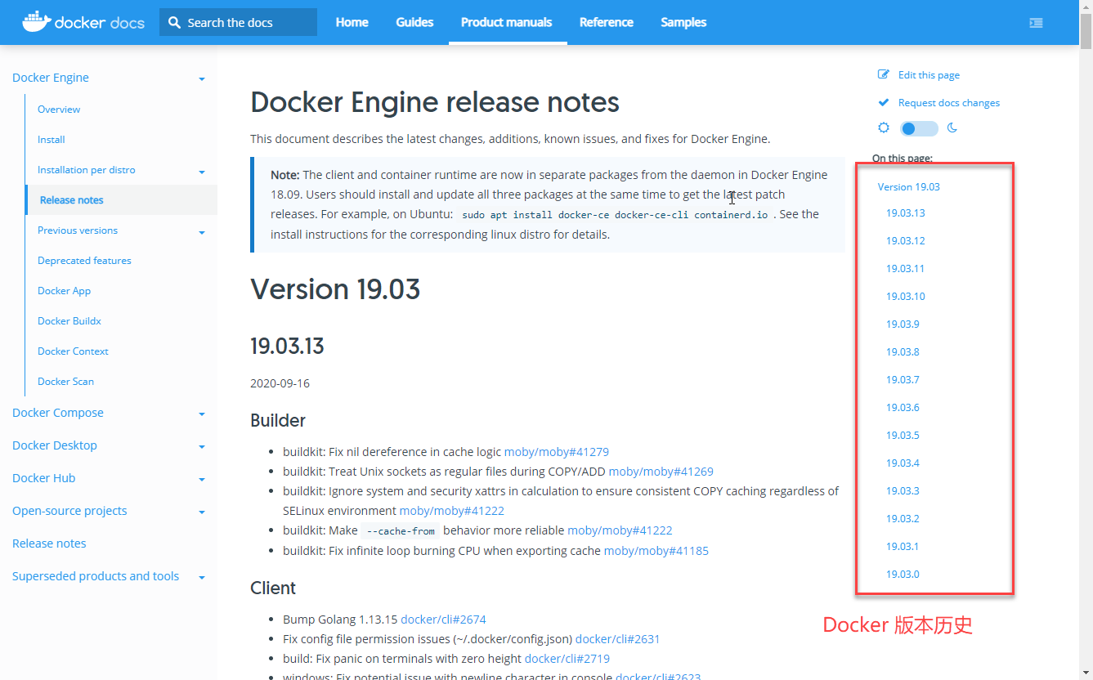
Task: Open the Guides tab
Action: (414, 22)
